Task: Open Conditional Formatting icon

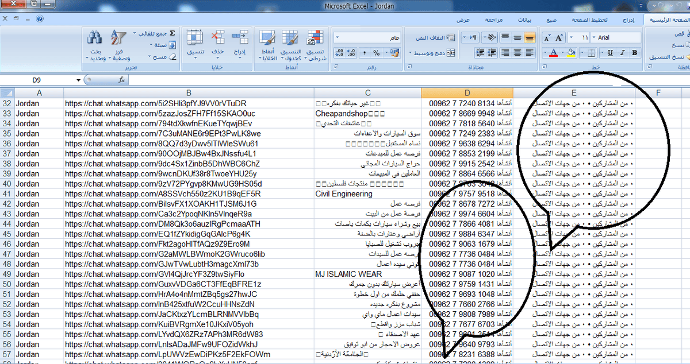Action: 315,38
